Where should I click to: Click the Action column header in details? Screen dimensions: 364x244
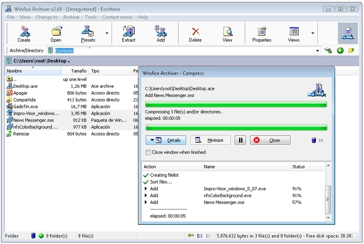[x=172, y=167]
